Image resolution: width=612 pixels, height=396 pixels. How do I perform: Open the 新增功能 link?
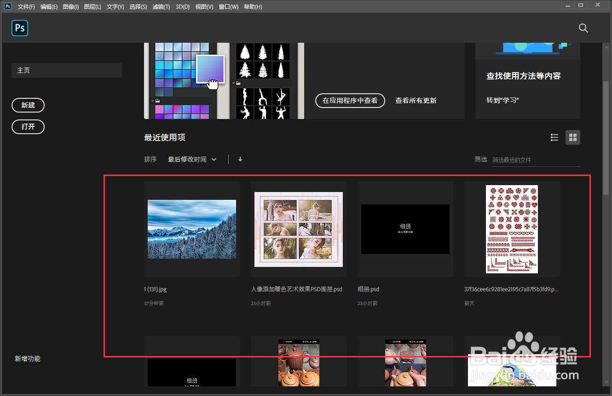(28, 359)
